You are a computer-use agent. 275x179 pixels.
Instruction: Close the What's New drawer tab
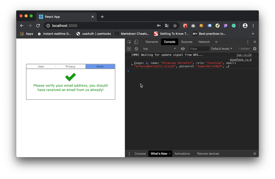pyautogui.click(x=170, y=154)
